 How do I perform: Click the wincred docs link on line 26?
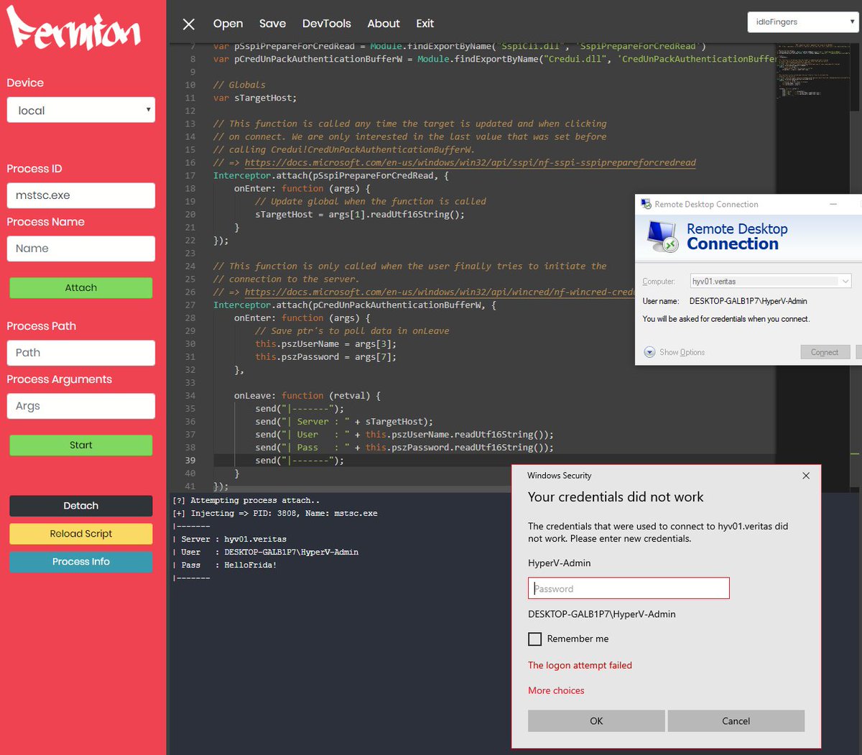[440, 292]
